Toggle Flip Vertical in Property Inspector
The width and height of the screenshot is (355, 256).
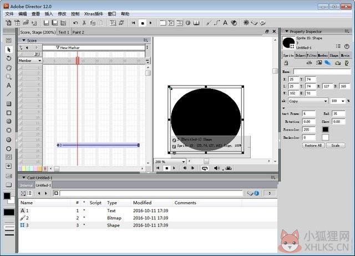pyautogui.click(x=347, y=63)
